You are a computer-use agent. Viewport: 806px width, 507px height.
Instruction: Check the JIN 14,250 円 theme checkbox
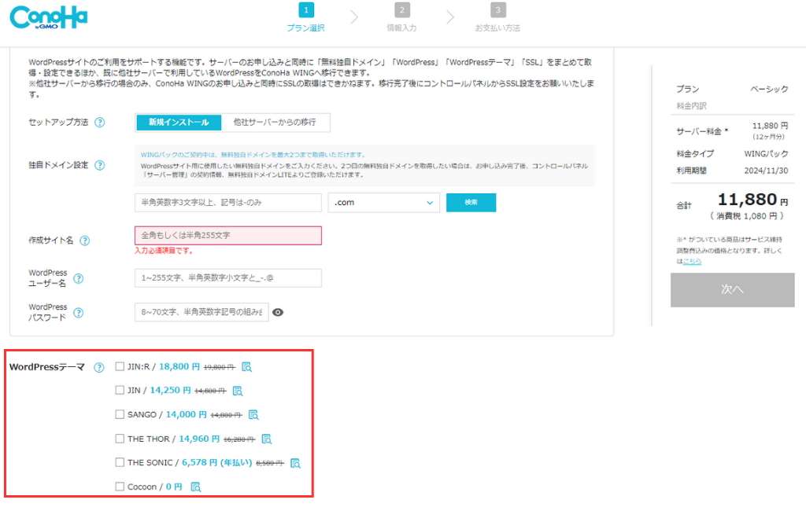(x=120, y=390)
